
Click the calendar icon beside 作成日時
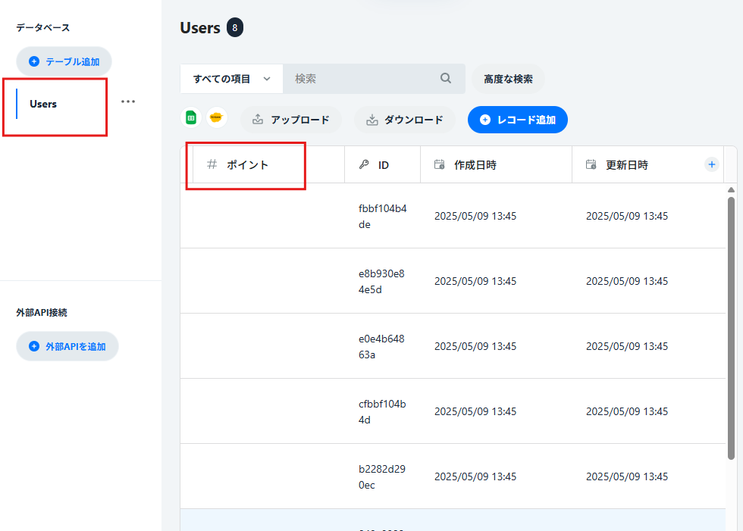(439, 164)
